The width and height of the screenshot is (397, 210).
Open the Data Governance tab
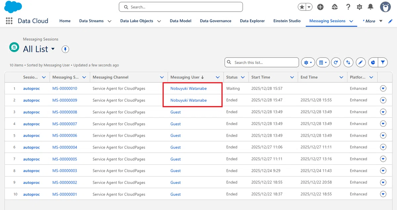coord(216,21)
